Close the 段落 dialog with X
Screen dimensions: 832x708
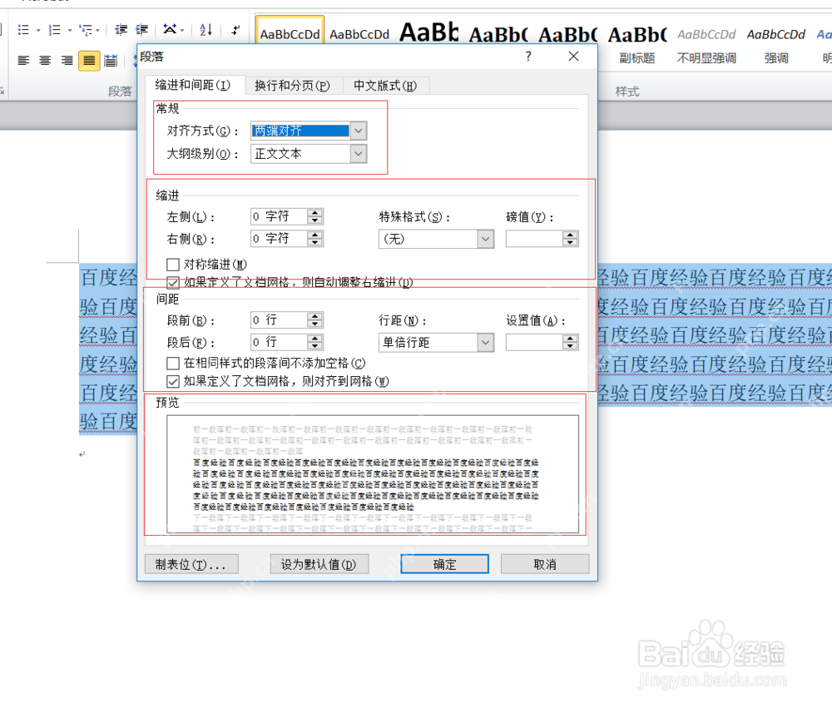point(573,57)
